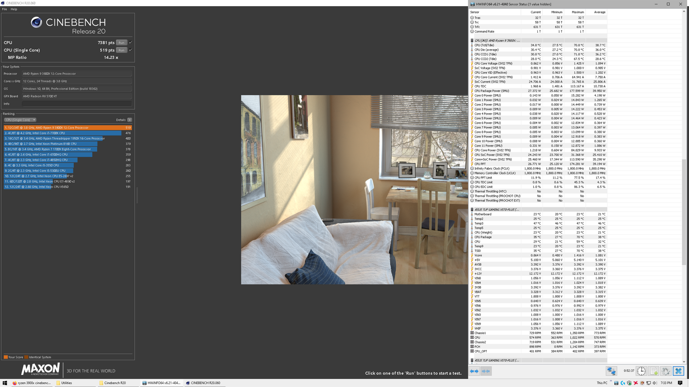Click HWiNFO expand columns arrows icon
This screenshot has width=689, height=387.
point(474,371)
